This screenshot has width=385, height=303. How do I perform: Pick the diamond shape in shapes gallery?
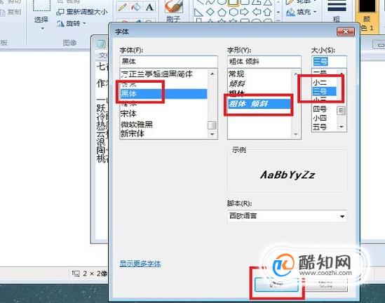[x=210, y=12]
